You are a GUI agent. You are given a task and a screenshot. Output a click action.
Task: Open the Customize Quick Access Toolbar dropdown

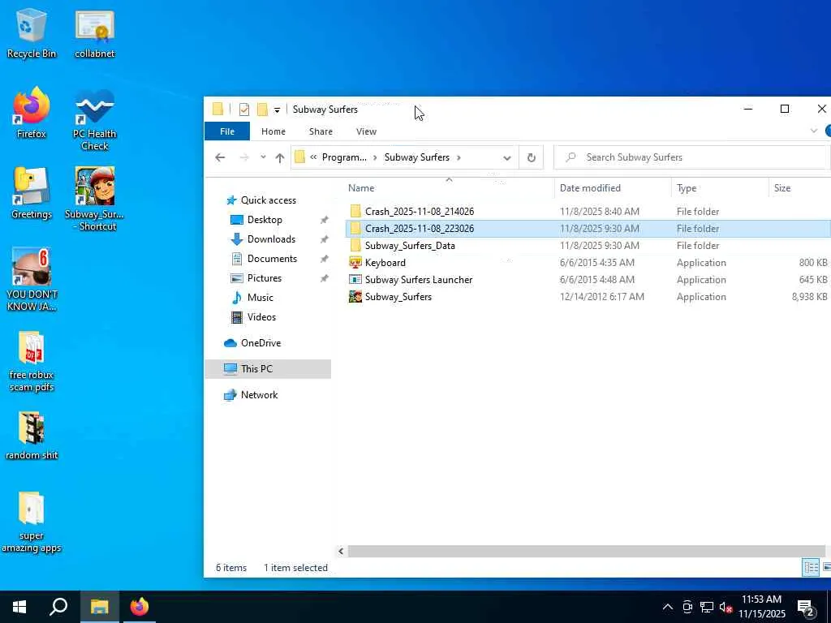pos(277,110)
